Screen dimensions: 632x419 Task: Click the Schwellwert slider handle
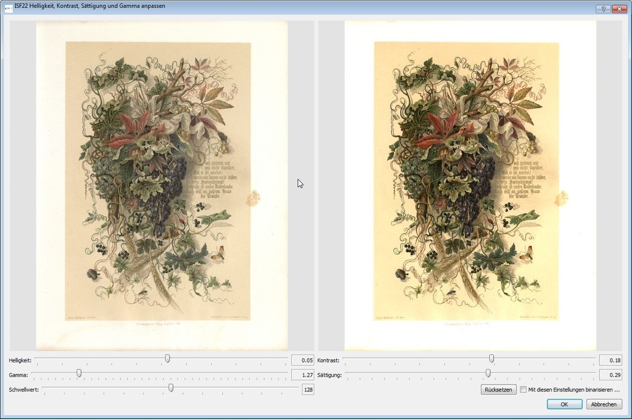(171, 387)
